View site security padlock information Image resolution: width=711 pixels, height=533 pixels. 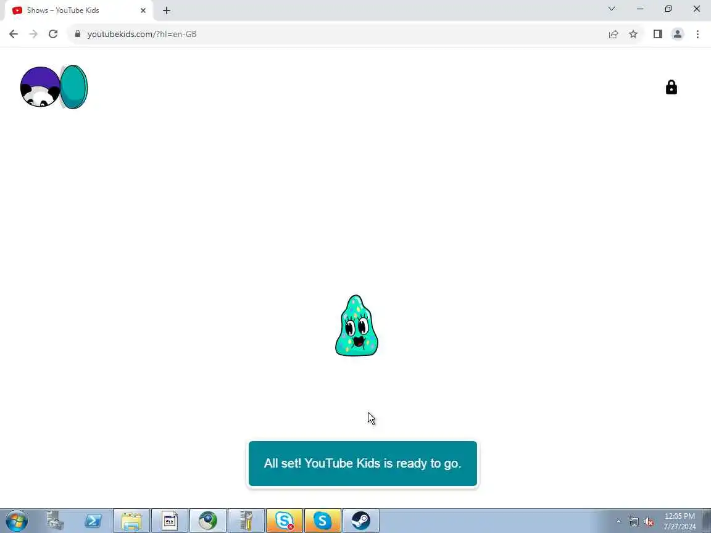click(x=78, y=34)
